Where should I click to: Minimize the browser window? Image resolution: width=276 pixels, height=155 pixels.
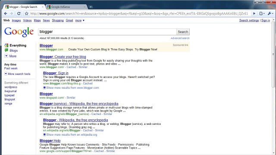pos(257,2)
